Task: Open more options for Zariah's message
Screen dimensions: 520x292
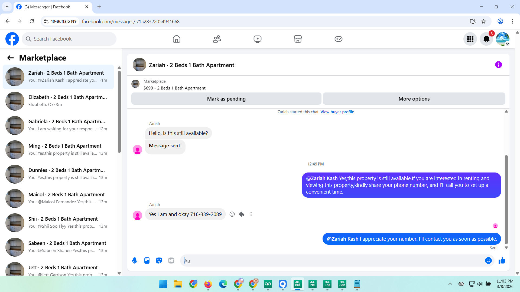Action: point(251,214)
